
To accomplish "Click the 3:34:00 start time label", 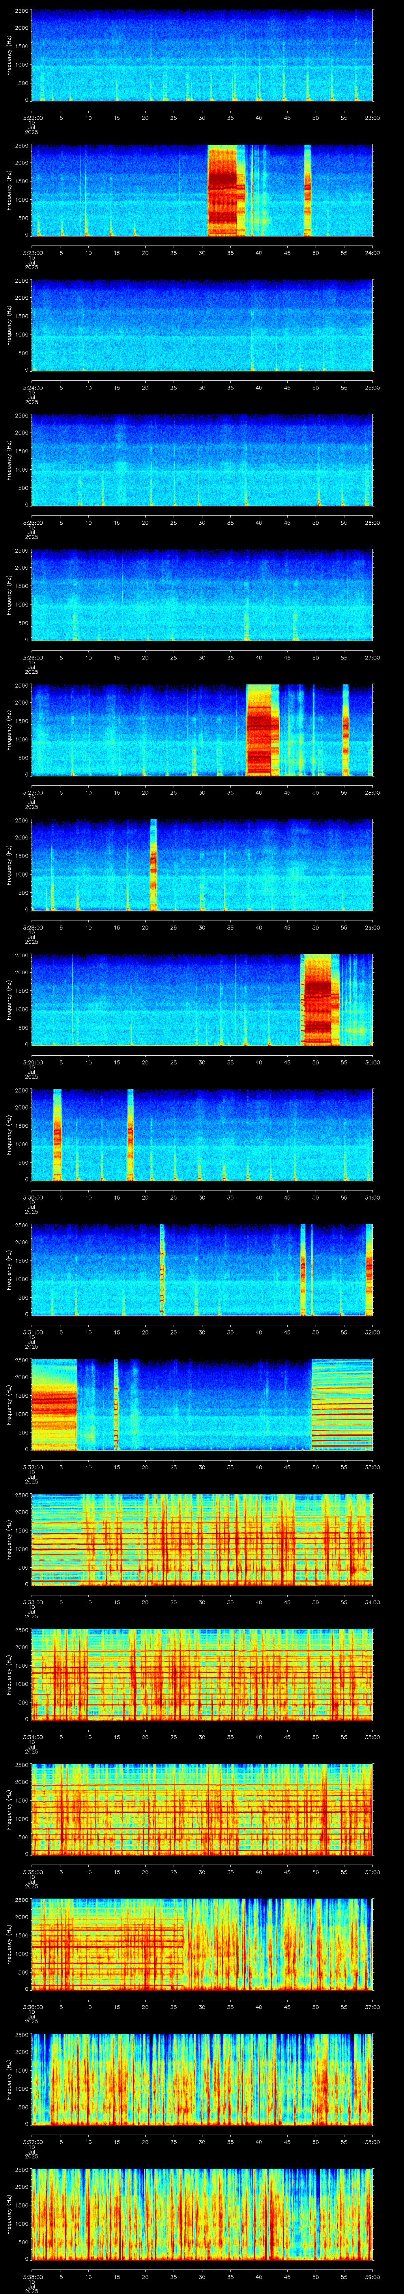I will tap(32, 1737).
